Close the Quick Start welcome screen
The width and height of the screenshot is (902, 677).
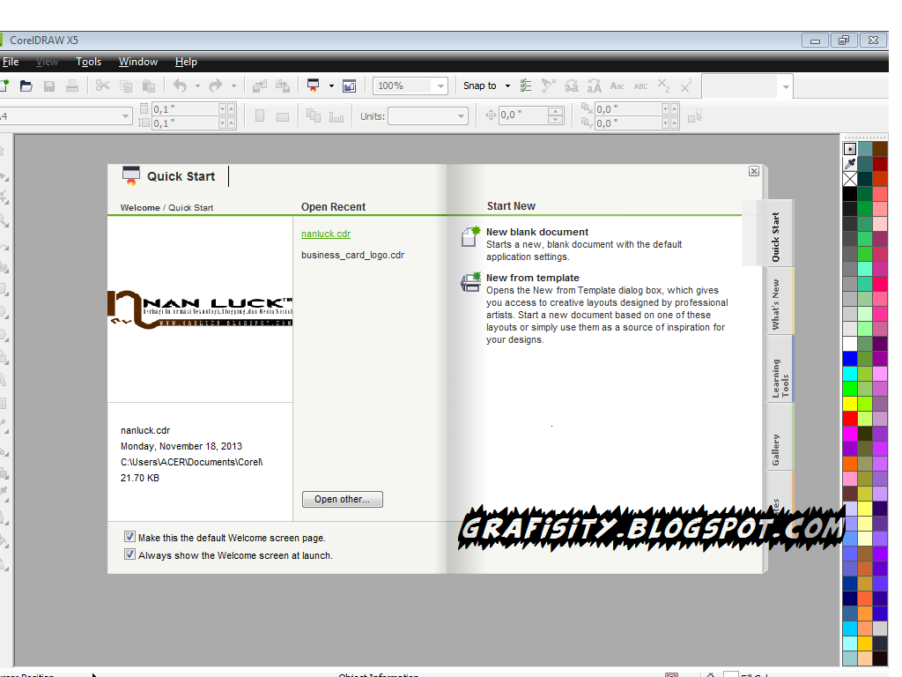tap(754, 171)
